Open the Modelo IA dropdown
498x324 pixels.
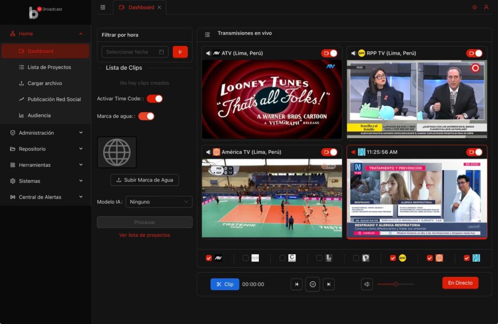[159, 202]
